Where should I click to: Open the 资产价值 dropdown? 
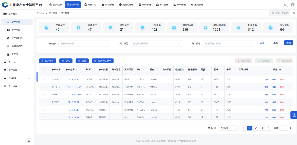(229, 43)
